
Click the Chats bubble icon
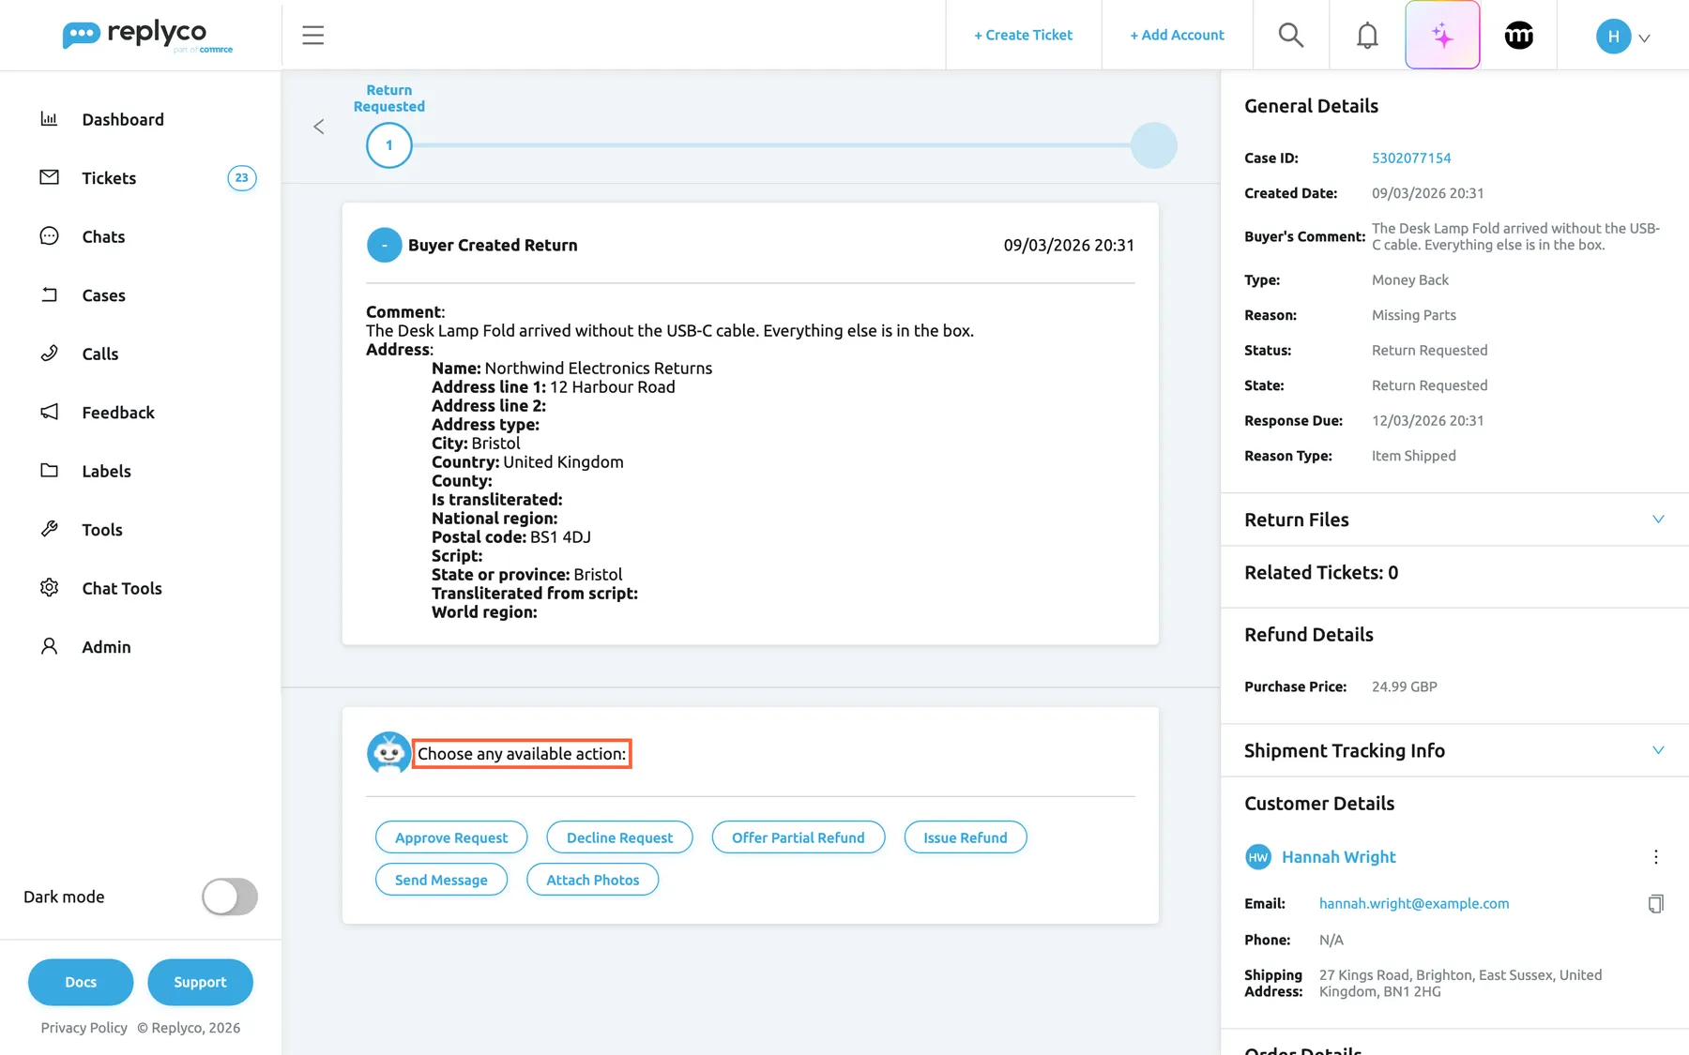tap(49, 236)
